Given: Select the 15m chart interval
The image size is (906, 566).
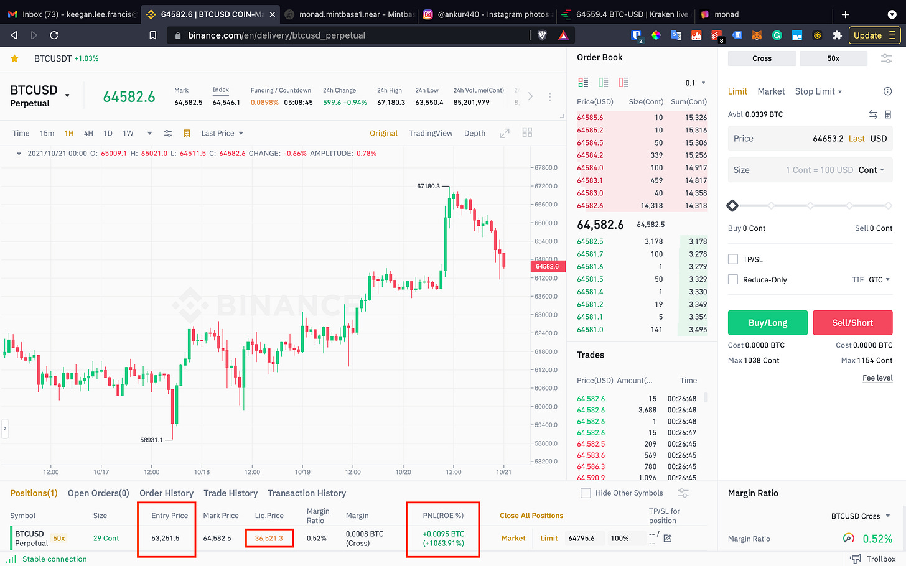Looking at the screenshot, I should (47, 133).
